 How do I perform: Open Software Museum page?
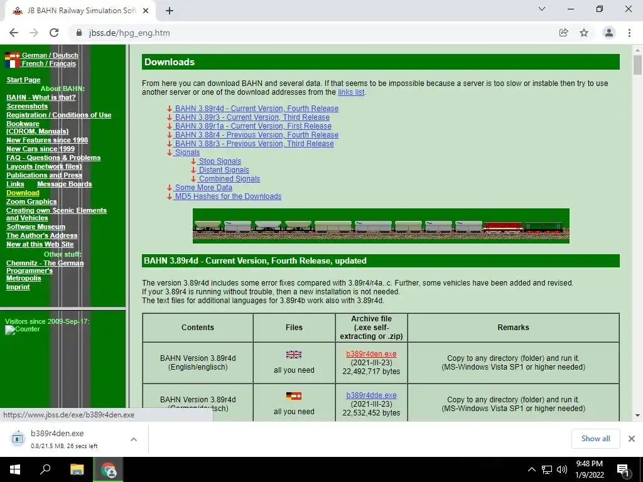pos(36,227)
